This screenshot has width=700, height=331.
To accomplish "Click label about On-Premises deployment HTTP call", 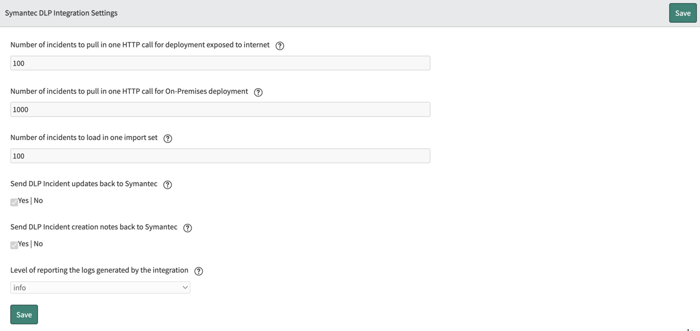I will pos(129,91).
